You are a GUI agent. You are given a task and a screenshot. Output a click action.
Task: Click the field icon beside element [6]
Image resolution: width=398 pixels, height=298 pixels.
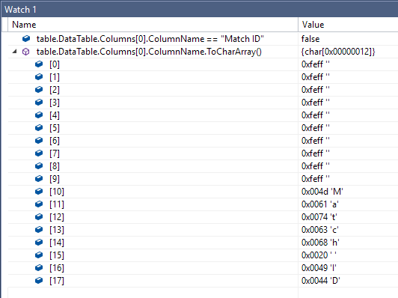click(39, 140)
